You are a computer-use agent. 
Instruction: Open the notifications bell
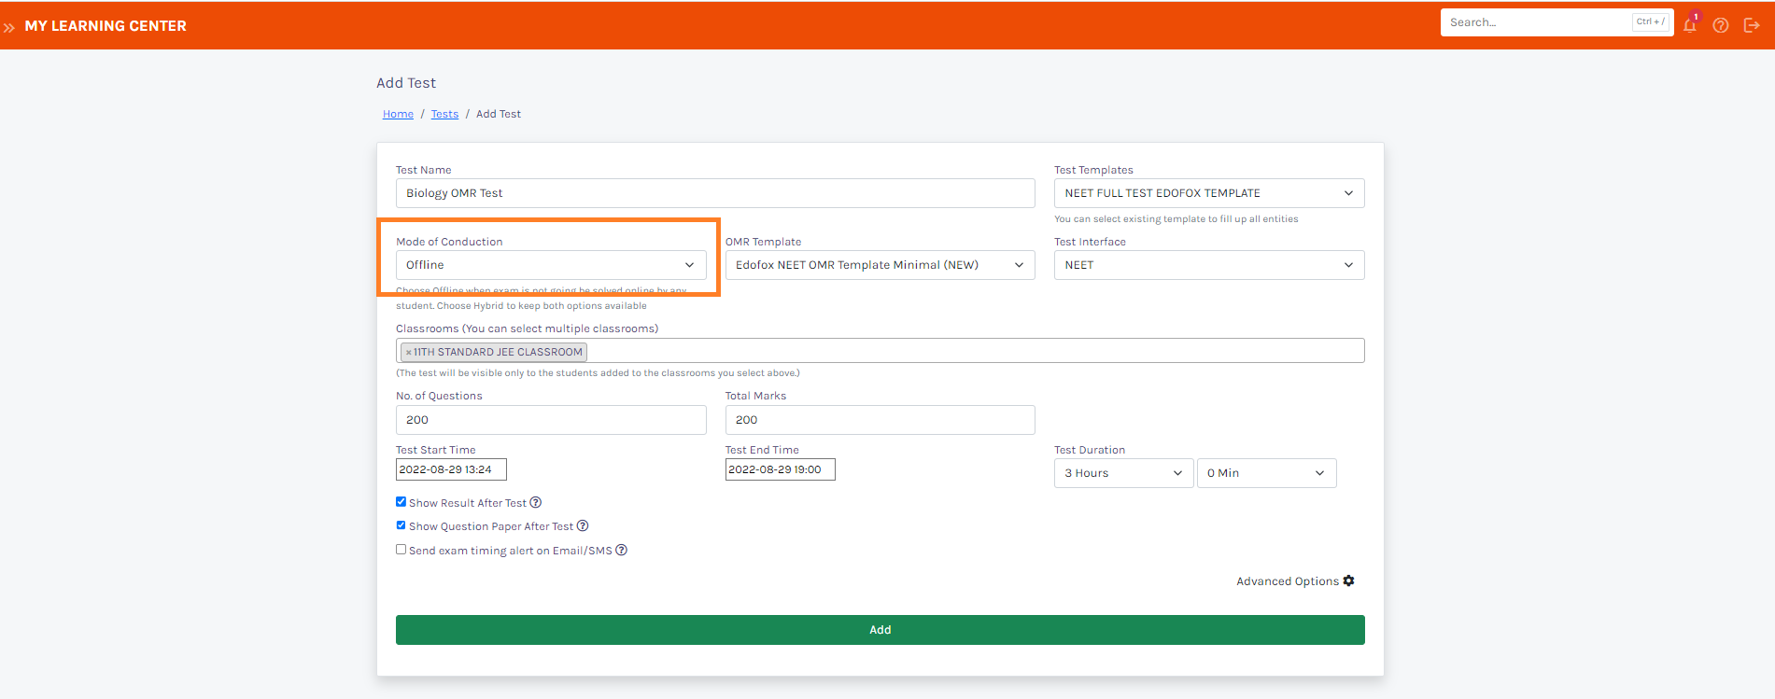click(x=1689, y=25)
